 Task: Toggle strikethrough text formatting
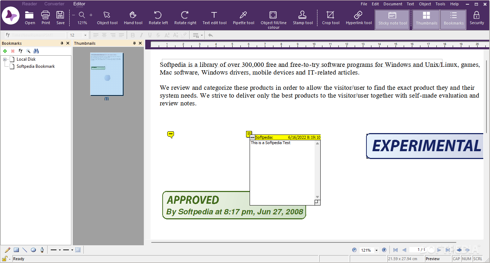(158, 35)
